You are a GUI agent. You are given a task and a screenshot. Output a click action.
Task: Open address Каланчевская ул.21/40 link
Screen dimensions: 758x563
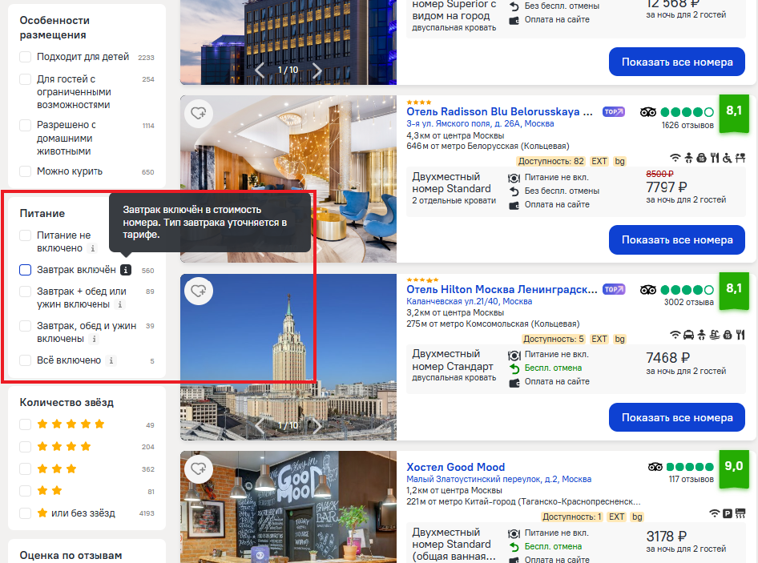pos(469,302)
